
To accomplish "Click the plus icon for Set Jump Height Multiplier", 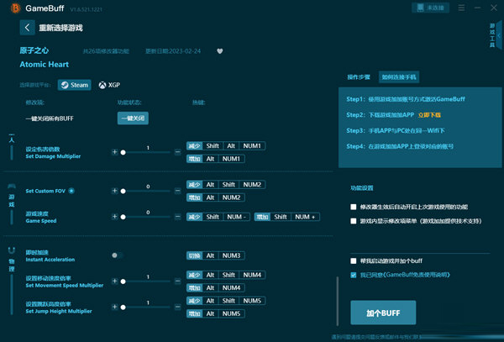I will (114, 308).
